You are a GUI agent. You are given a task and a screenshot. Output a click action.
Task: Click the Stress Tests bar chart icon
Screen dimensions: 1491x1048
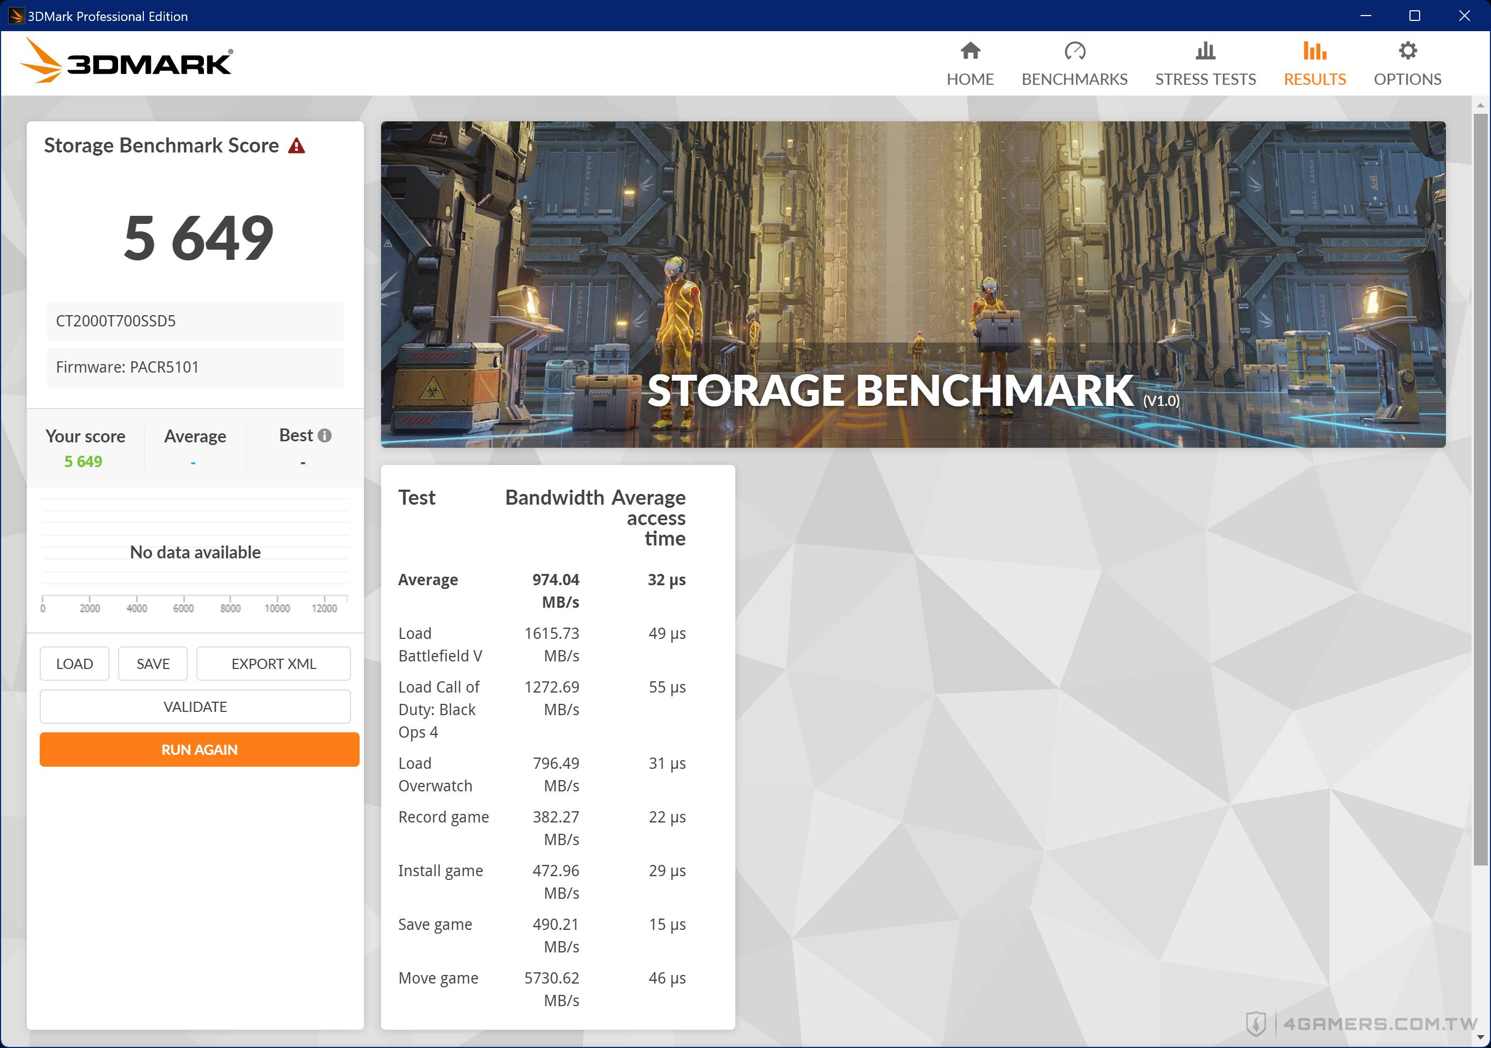click(1205, 50)
